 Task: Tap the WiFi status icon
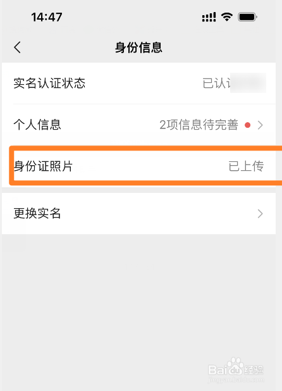227,16
